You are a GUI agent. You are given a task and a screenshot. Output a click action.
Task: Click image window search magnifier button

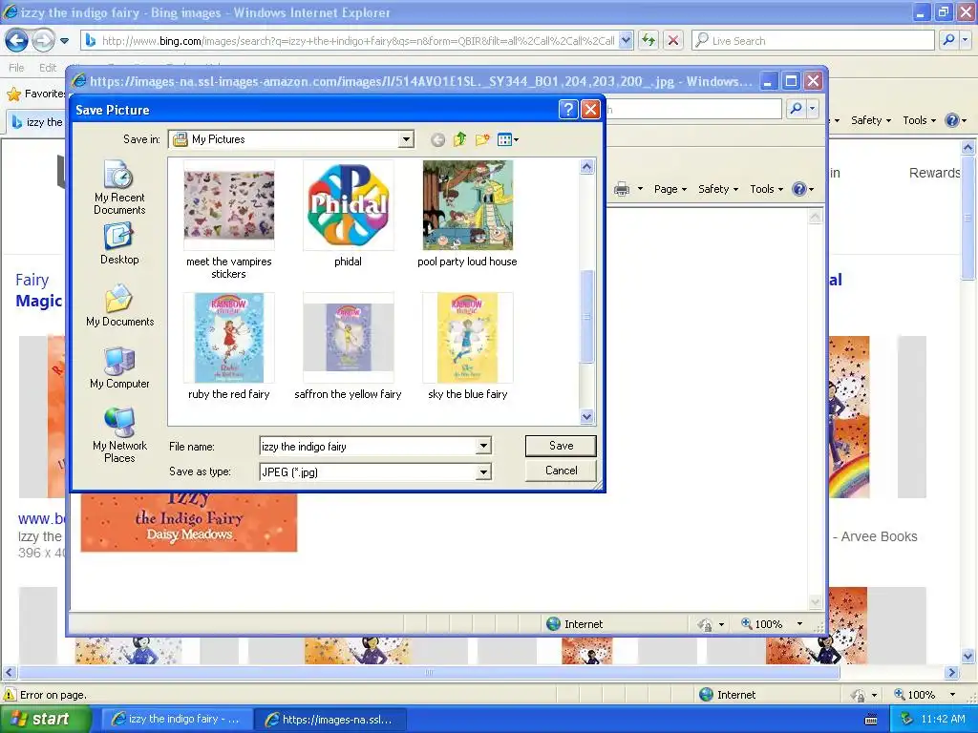pyautogui.click(x=796, y=109)
